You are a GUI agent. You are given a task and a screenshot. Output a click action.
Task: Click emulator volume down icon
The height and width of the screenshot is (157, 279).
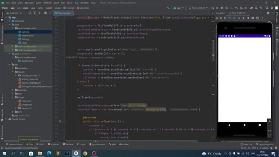tap(225, 18)
